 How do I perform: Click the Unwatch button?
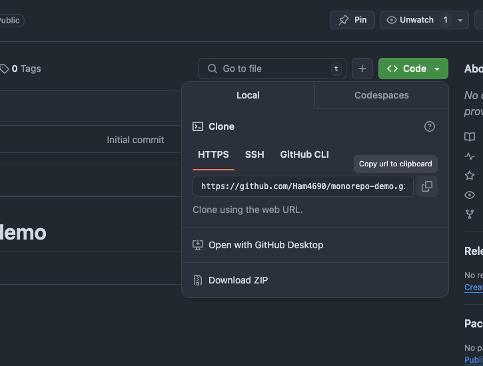[x=424, y=20]
